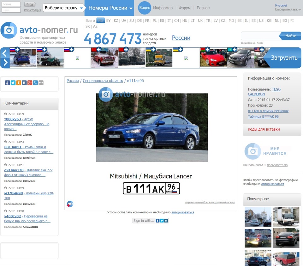The image size is (303, 266).
Task: Click the России link next to counter
Action: [x=181, y=38]
